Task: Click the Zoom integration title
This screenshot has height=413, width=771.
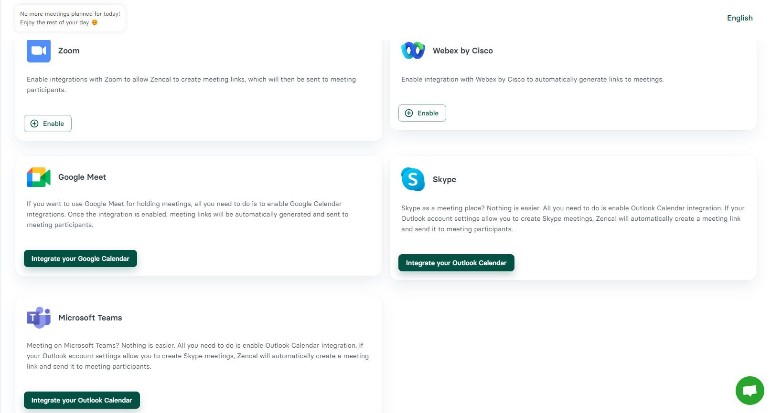Action: point(69,51)
